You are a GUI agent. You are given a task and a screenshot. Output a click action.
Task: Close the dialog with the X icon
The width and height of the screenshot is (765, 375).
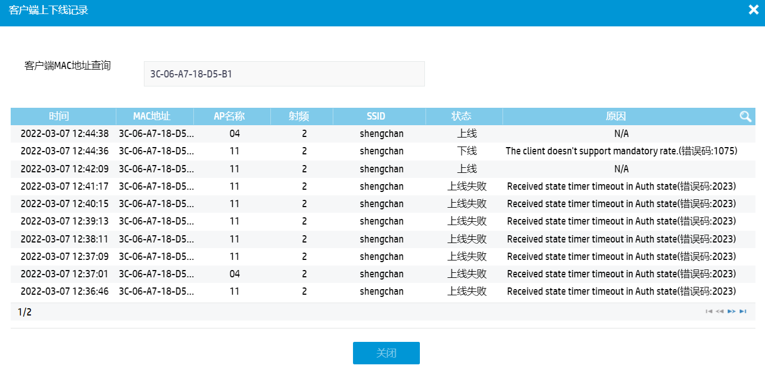tap(754, 10)
